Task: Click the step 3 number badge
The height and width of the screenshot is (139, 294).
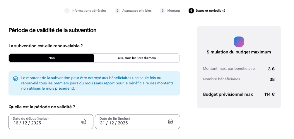Action: (x=163, y=11)
